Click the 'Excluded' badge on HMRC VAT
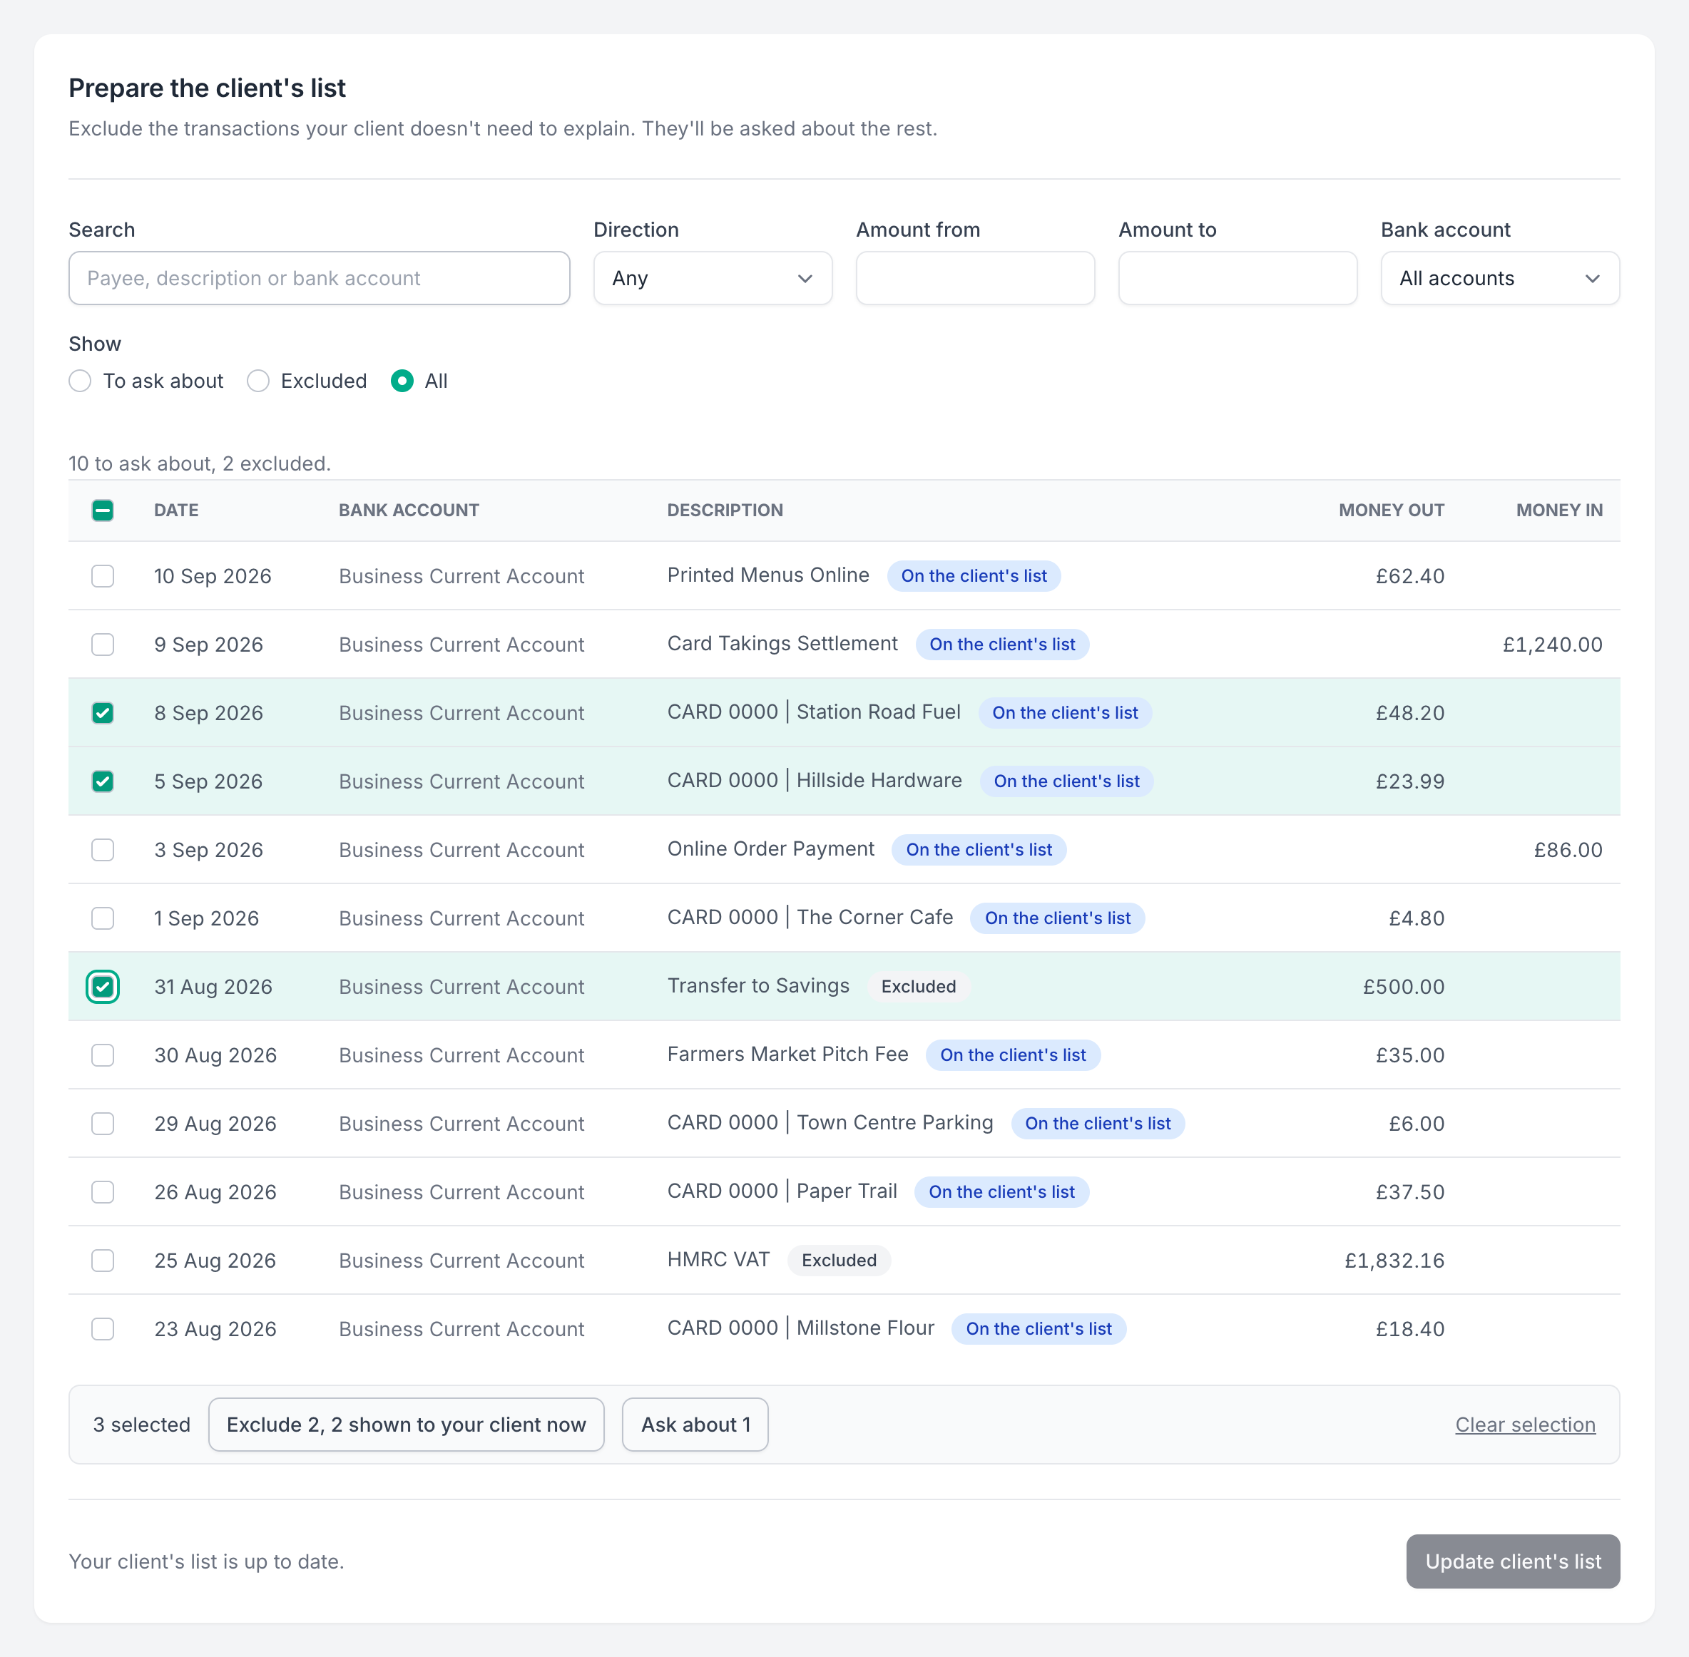Viewport: 1689px width, 1657px height. pos(840,1260)
